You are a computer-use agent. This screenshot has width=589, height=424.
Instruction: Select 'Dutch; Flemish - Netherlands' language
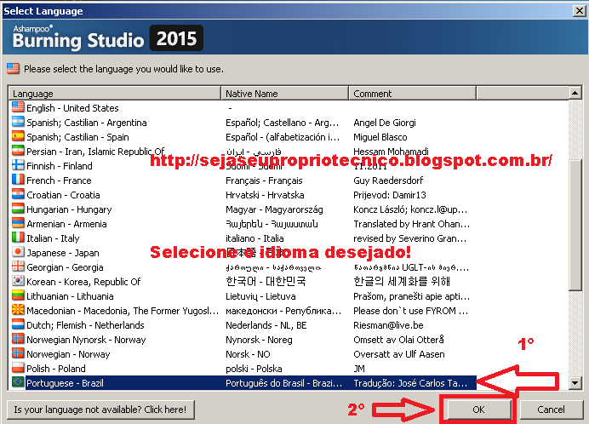[x=85, y=325]
